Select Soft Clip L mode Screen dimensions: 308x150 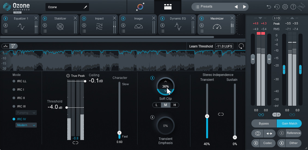(157, 105)
